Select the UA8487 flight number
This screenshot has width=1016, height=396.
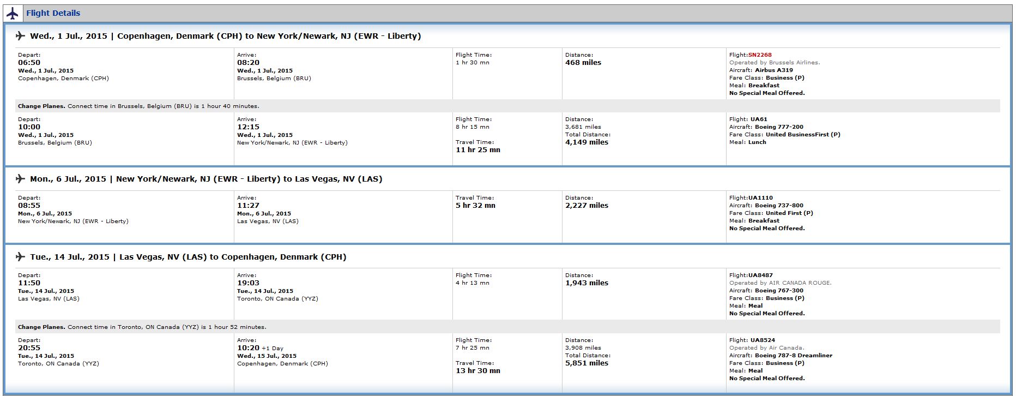pyautogui.click(x=760, y=275)
